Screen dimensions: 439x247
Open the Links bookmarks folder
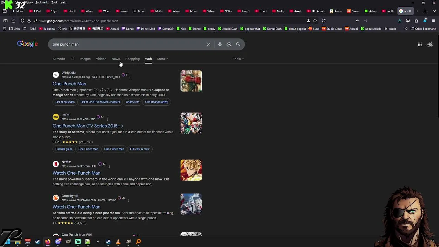click(15, 29)
